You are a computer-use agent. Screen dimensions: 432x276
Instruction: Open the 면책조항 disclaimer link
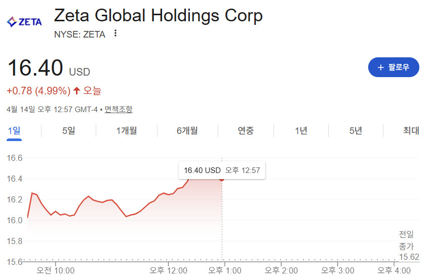click(119, 109)
